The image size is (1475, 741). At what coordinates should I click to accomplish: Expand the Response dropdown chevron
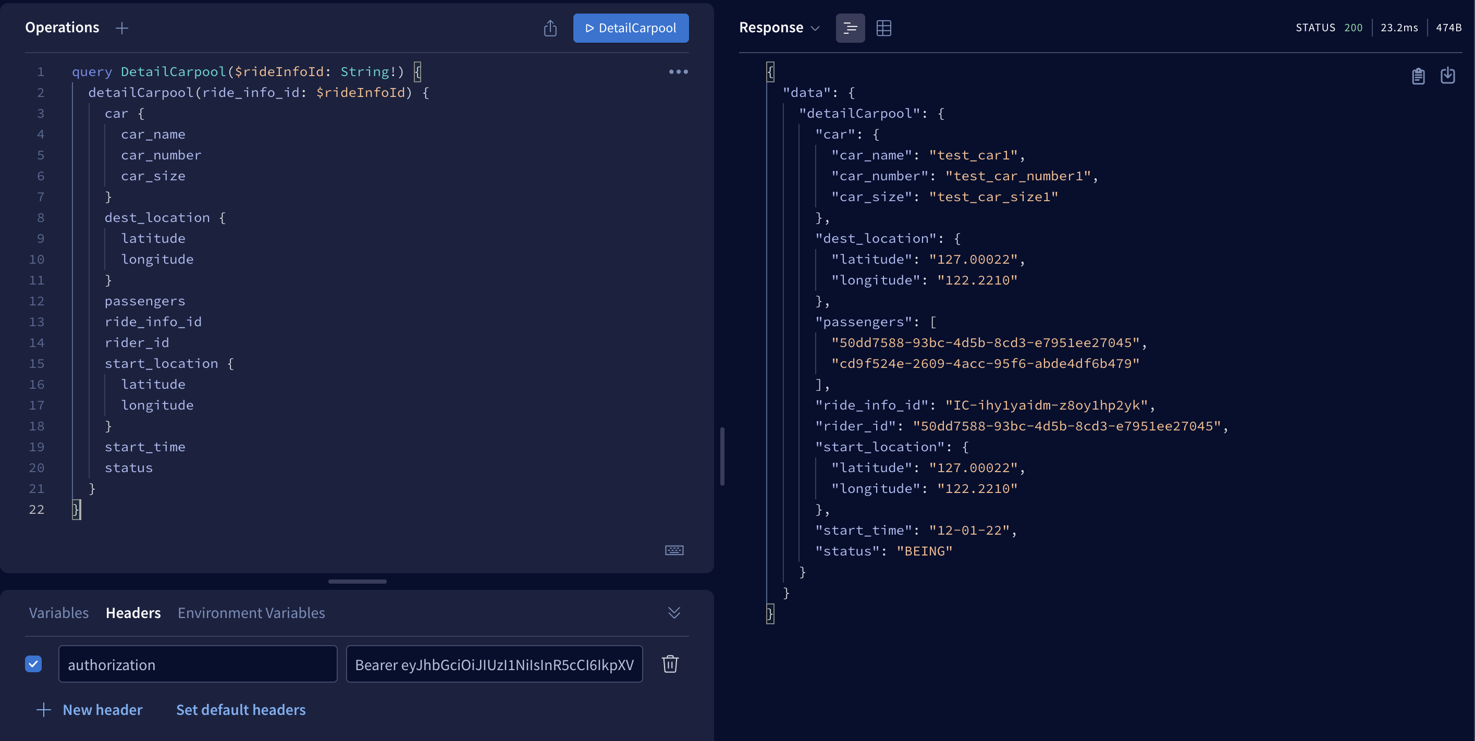(815, 28)
